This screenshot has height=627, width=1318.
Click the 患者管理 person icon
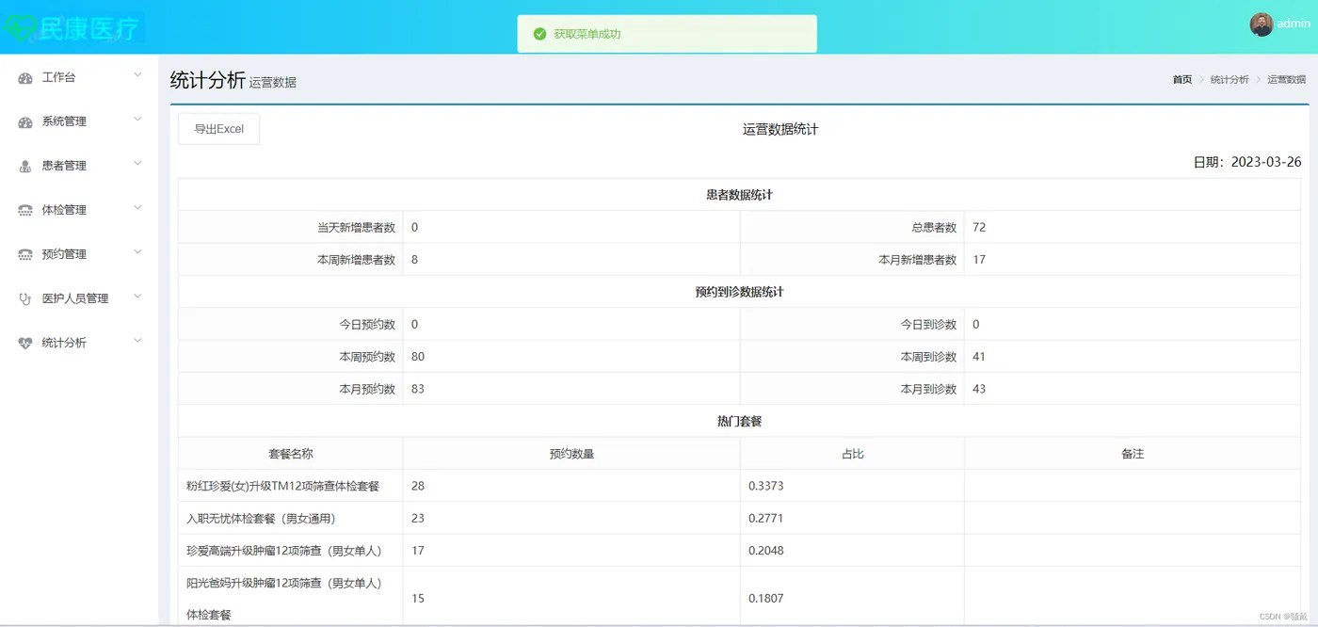(25, 167)
